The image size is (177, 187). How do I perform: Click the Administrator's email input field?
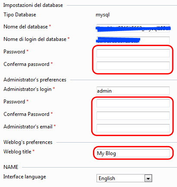tap(133, 128)
